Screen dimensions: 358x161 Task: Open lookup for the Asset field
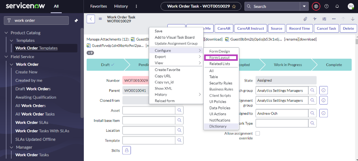coord(180,110)
